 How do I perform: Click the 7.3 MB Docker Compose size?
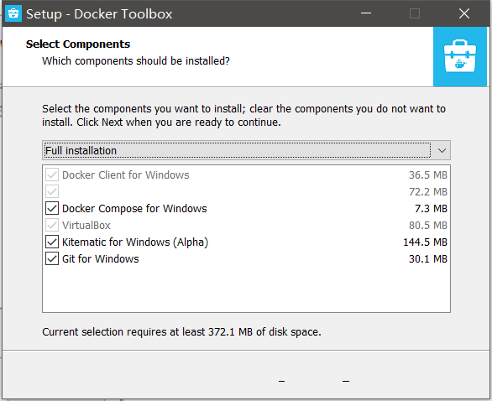pyautogui.click(x=431, y=209)
